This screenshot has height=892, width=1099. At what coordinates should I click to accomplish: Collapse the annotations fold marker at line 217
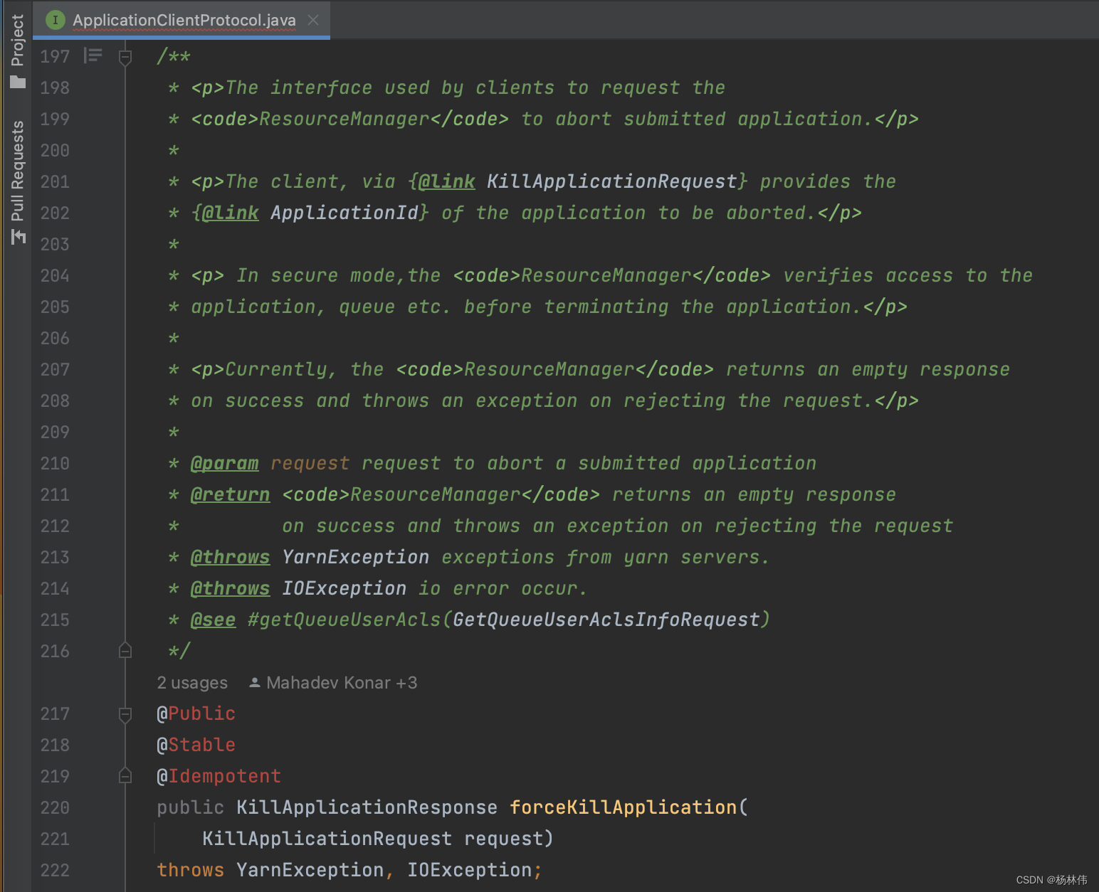pos(125,713)
